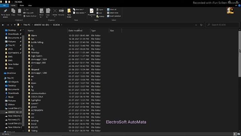This screenshot has height=136, width=241.
Task: Collapse the ribbon with chevron
Action: point(236,5)
